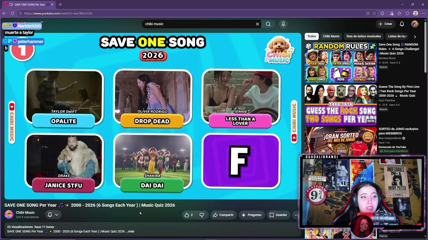Open 'SORTEO de JUNIO exclusivo para MIEMBROS' title
Viewport: 428px width, 240px height.
pyautogui.click(x=398, y=131)
